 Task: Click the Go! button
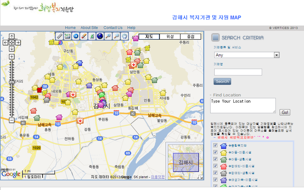coord(285,112)
